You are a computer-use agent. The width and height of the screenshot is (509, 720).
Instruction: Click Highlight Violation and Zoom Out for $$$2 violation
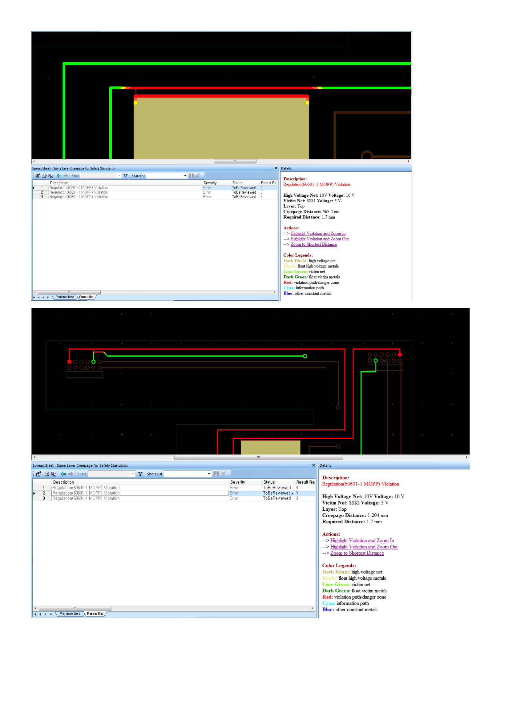pyautogui.click(x=364, y=547)
